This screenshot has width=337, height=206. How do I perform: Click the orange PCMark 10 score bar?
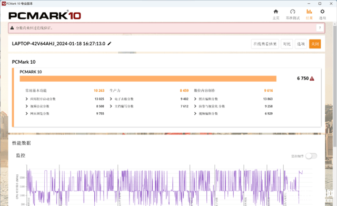coord(148,79)
